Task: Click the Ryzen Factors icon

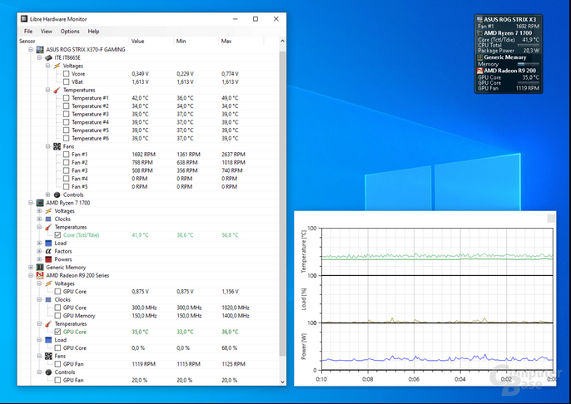Action: click(x=48, y=251)
